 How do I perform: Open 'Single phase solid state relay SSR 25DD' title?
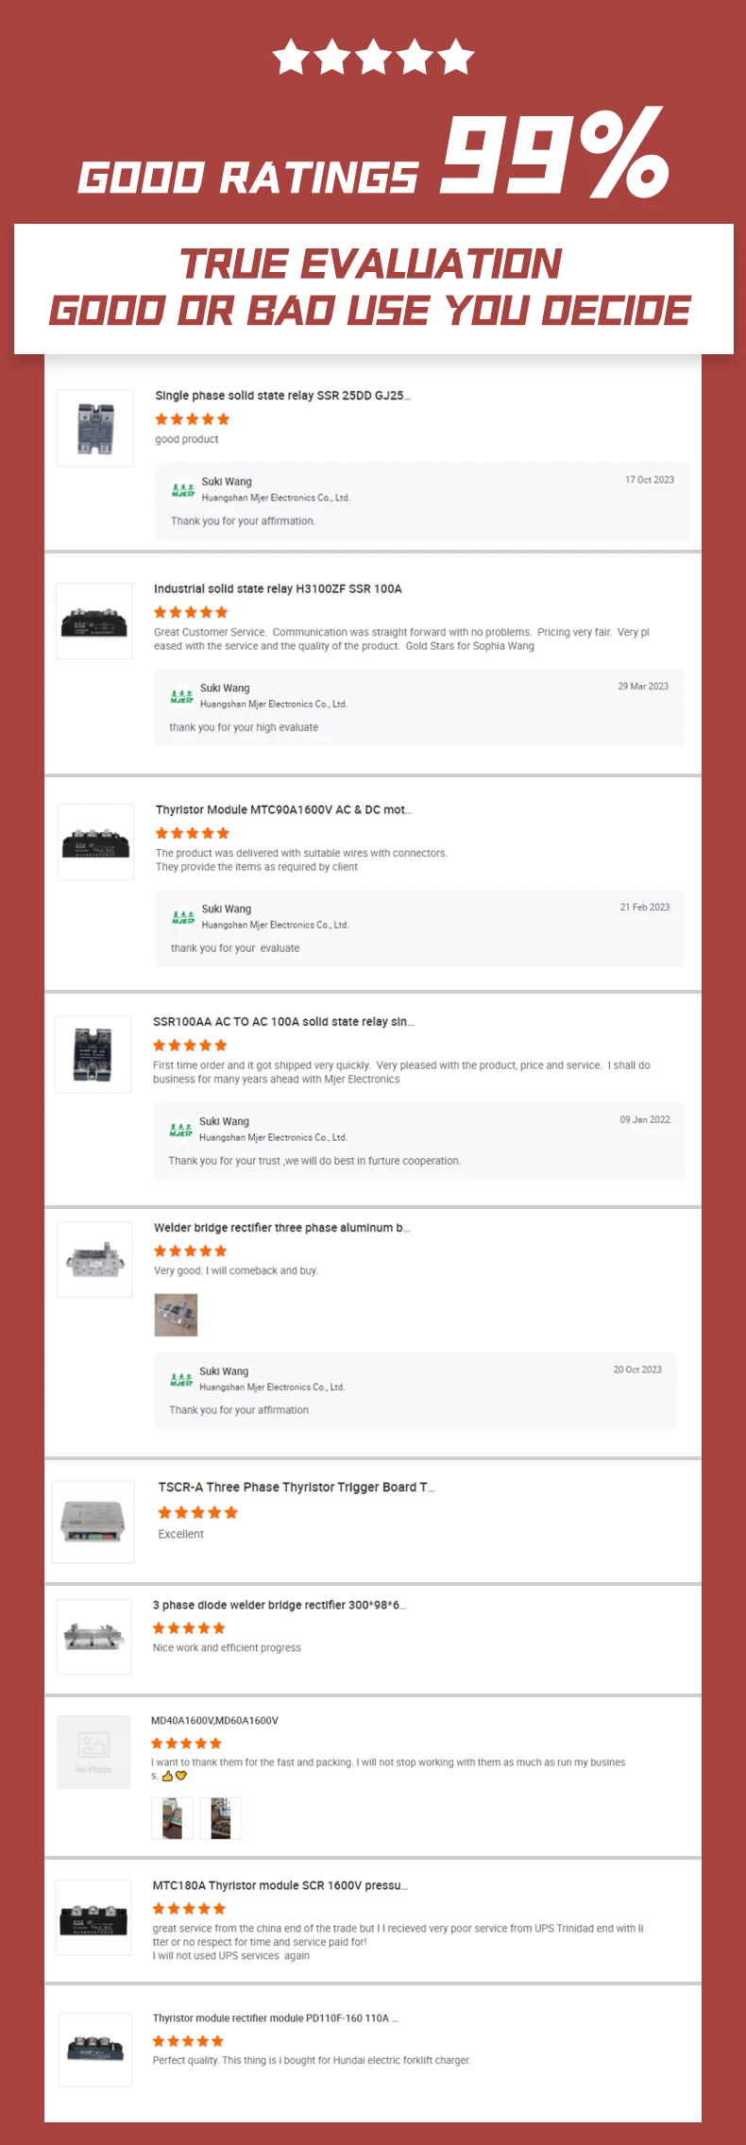click(x=282, y=396)
